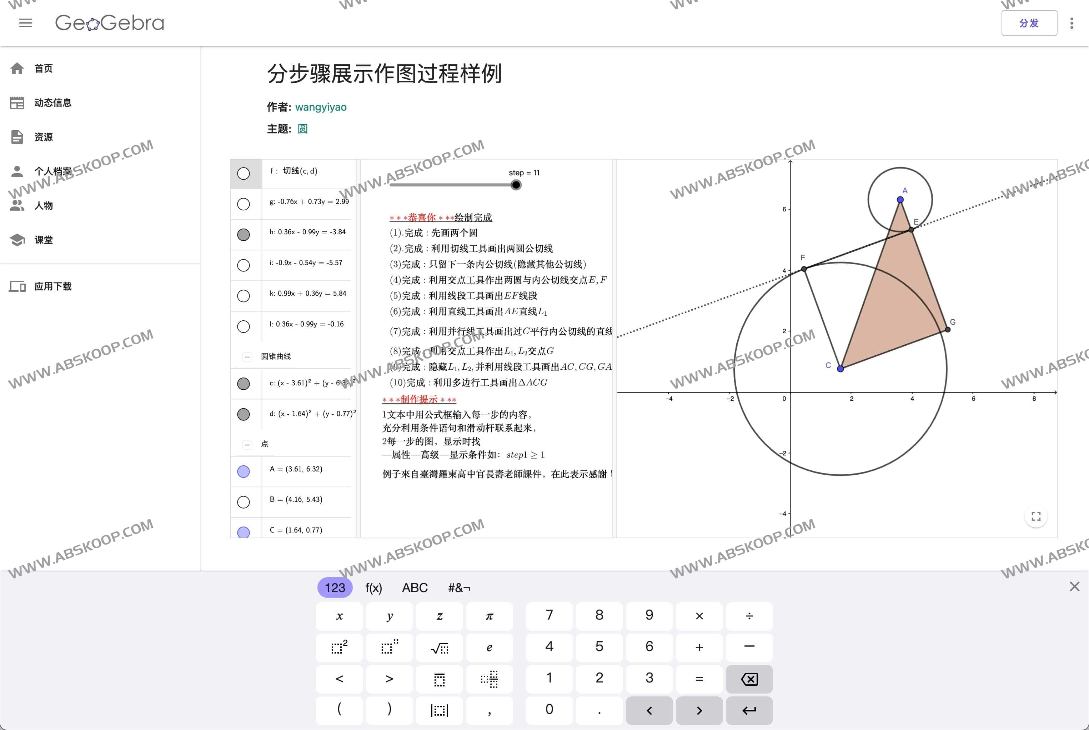Toggle visibility of point A
1089x730 pixels.
(x=244, y=472)
